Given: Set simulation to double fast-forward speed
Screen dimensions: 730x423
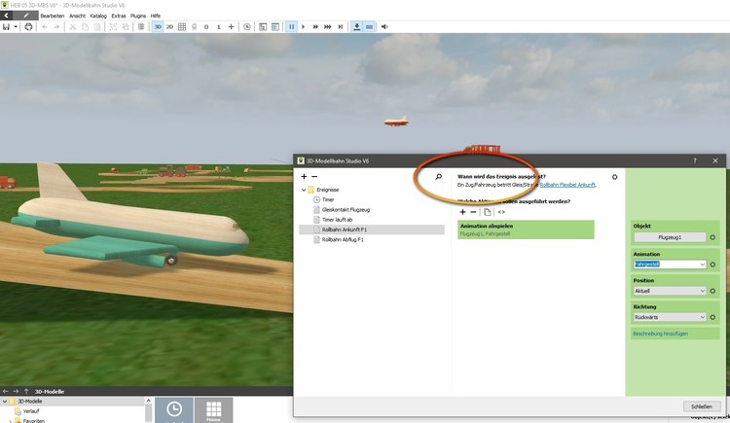Looking at the screenshot, I should (315, 27).
